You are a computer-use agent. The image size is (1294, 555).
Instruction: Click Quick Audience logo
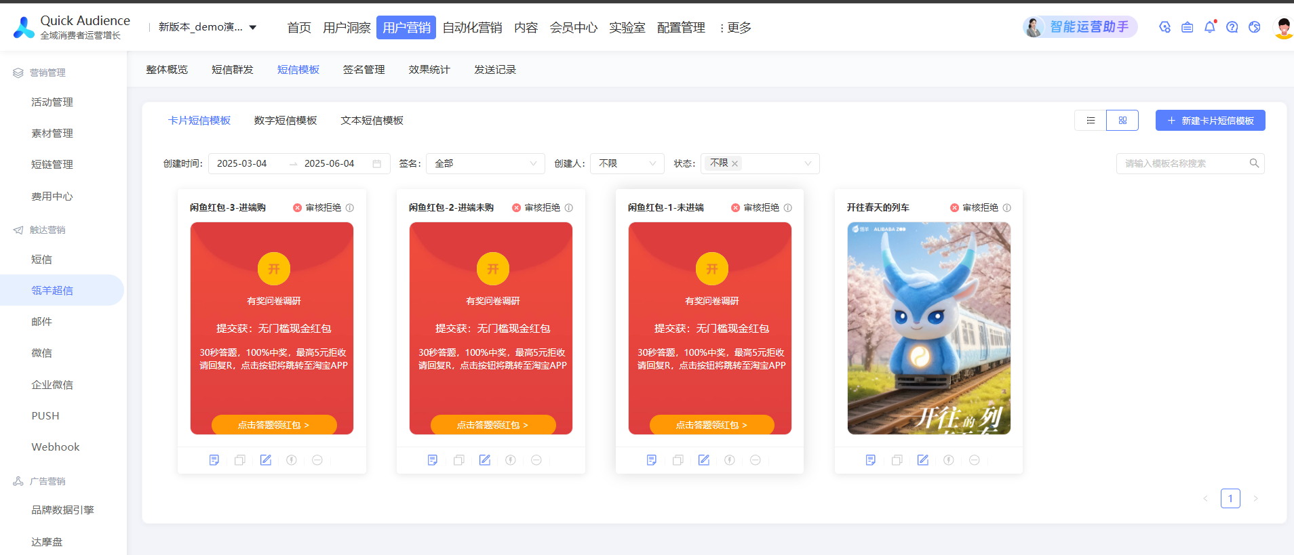(72, 27)
